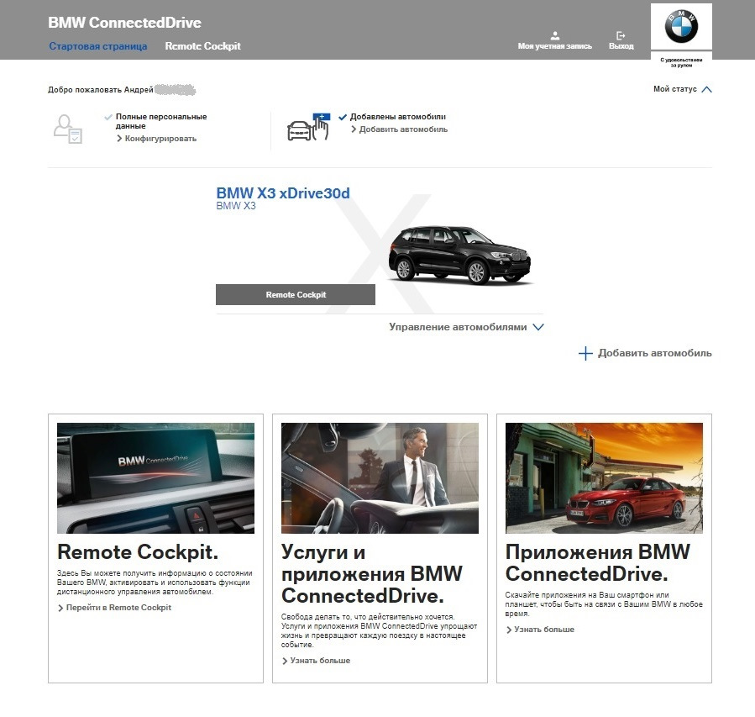Click the black BMW X3 car image
This screenshot has width=755, height=717.
(x=459, y=254)
